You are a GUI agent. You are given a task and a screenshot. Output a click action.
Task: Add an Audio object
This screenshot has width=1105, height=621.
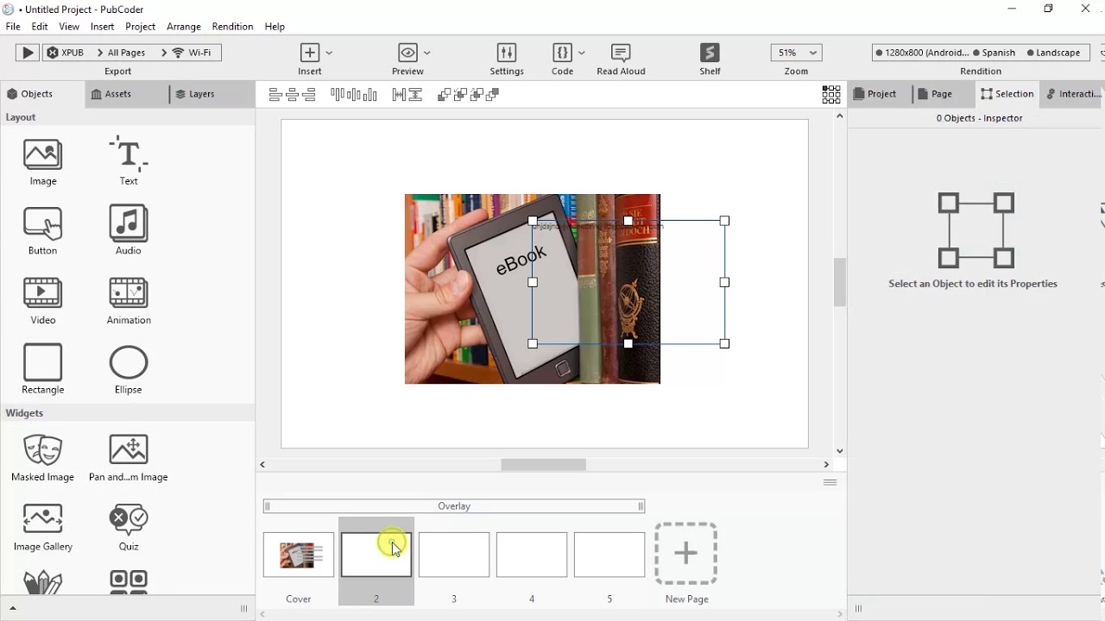coord(129,231)
